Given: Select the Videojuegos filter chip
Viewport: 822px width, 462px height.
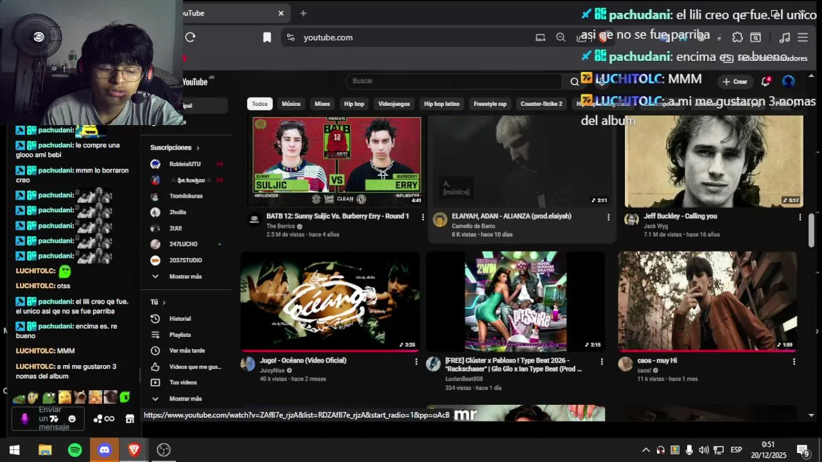Looking at the screenshot, I should 394,104.
